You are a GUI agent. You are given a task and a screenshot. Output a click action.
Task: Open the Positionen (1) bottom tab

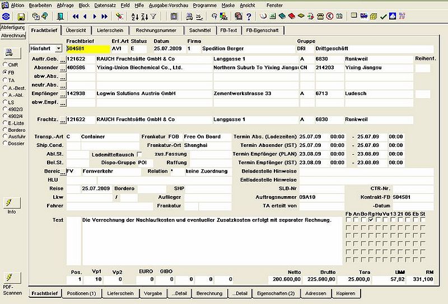[x=81, y=293]
